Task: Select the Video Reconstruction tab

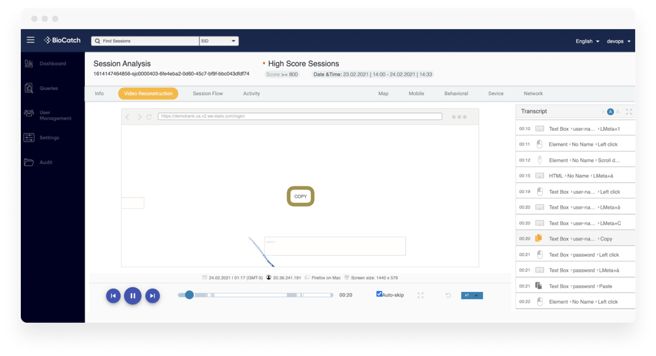Action: (x=148, y=94)
